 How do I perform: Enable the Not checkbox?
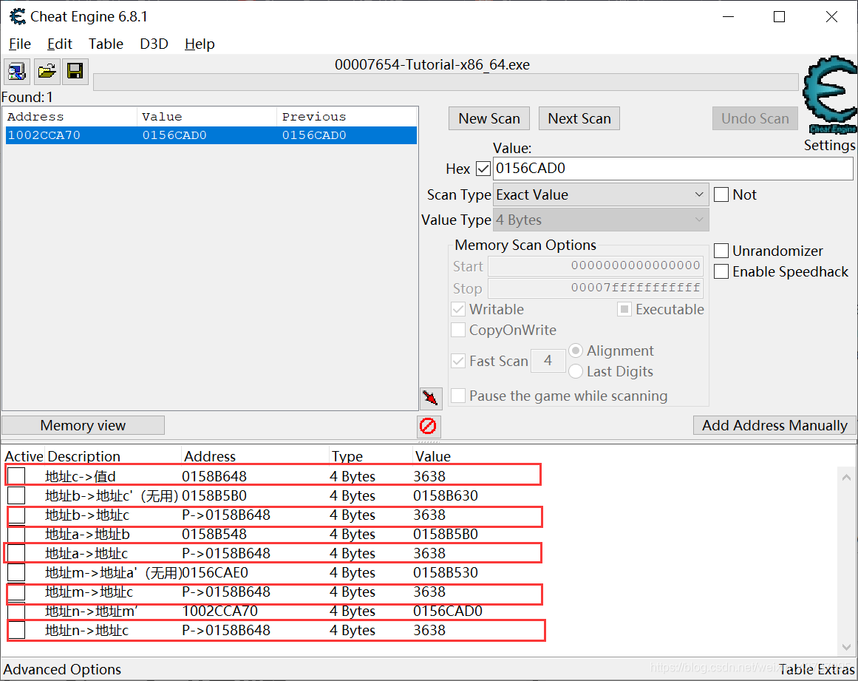[721, 195]
